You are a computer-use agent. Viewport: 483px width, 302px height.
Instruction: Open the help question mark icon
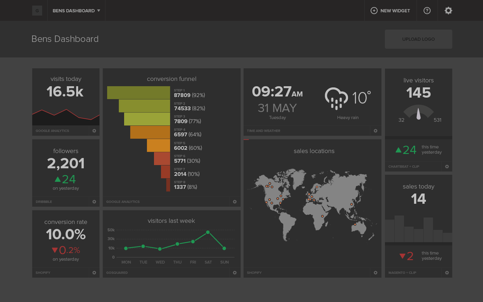pyautogui.click(x=427, y=11)
